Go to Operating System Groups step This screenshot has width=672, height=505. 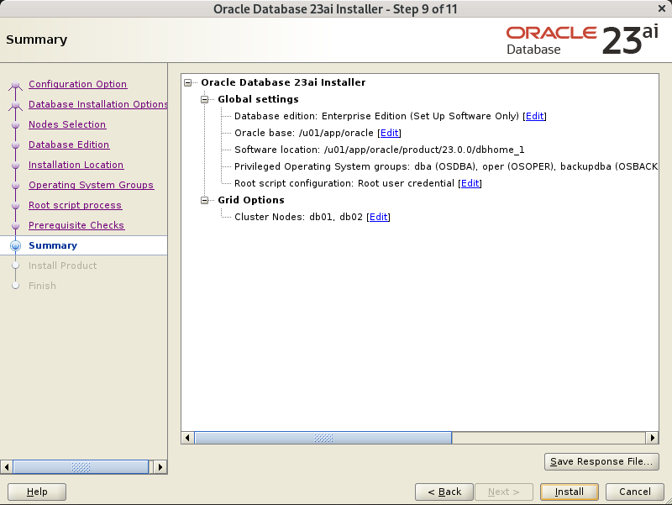pyautogui.click(x=91, y=185)
